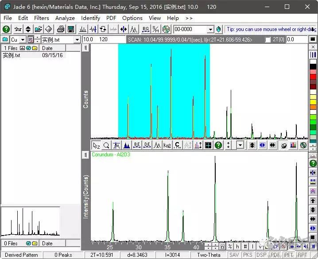Select the zoom magnifier tool
318x259 pixels.
pos(106,145)
